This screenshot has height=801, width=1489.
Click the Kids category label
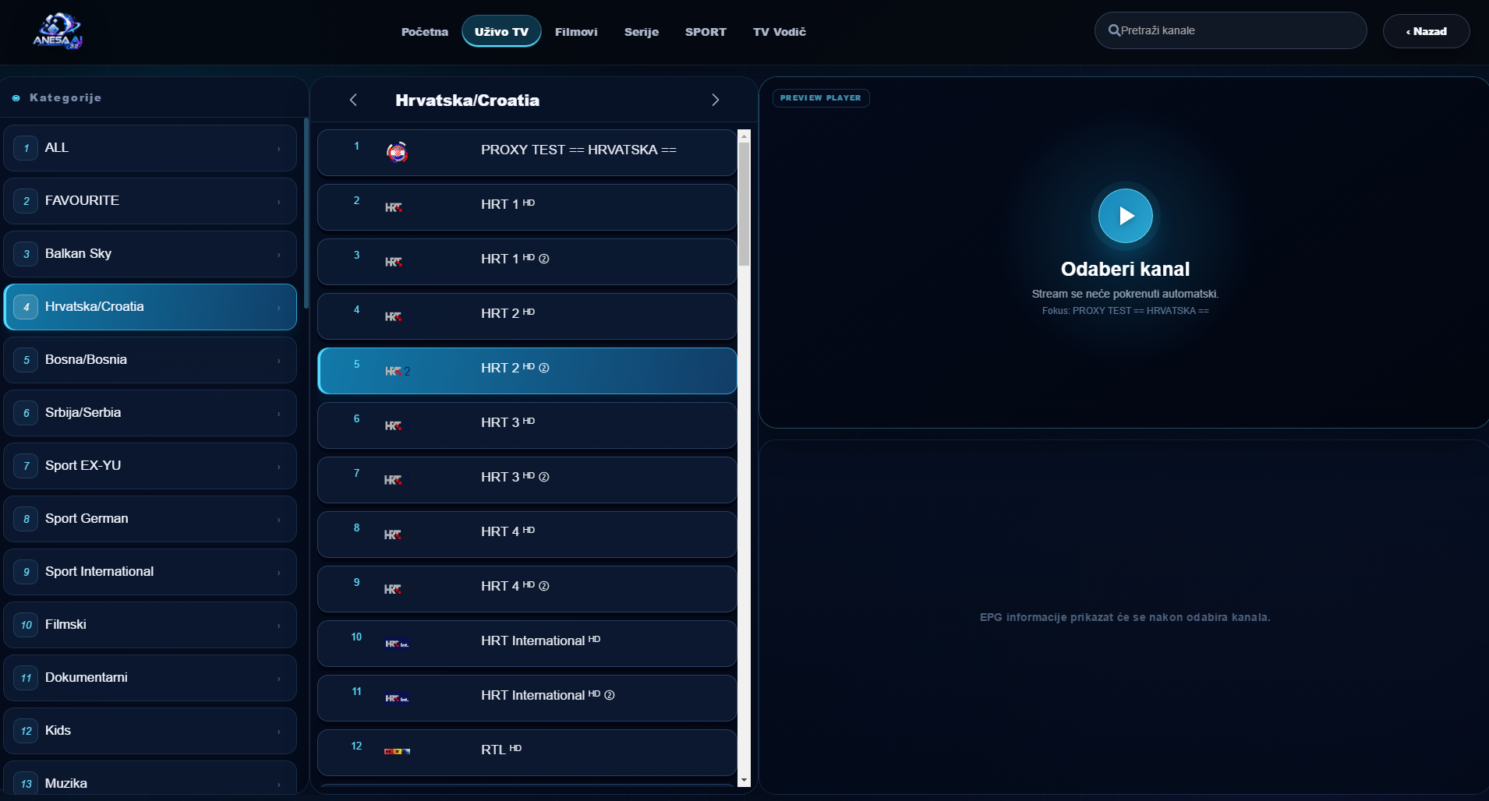click(58, 731)
